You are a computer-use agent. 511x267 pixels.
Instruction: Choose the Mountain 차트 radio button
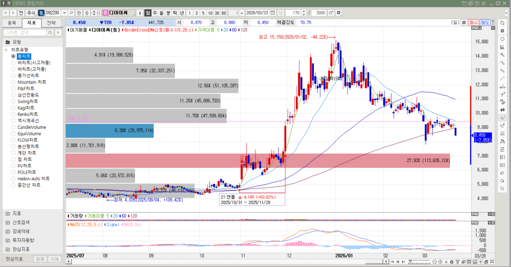tap(13, 82)
